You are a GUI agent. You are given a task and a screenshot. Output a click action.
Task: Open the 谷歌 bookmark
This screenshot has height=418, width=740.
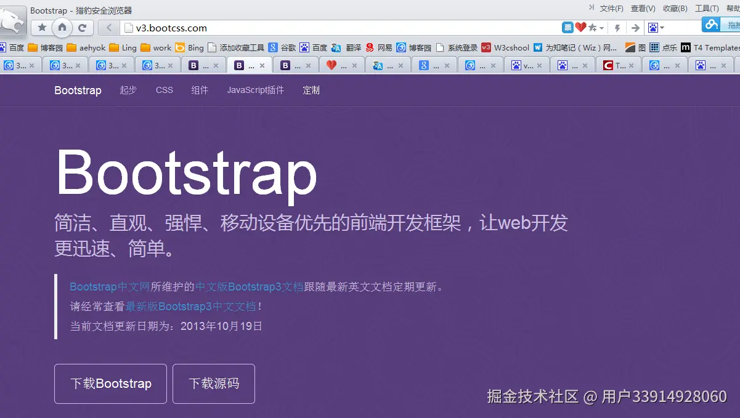point(282,47)
